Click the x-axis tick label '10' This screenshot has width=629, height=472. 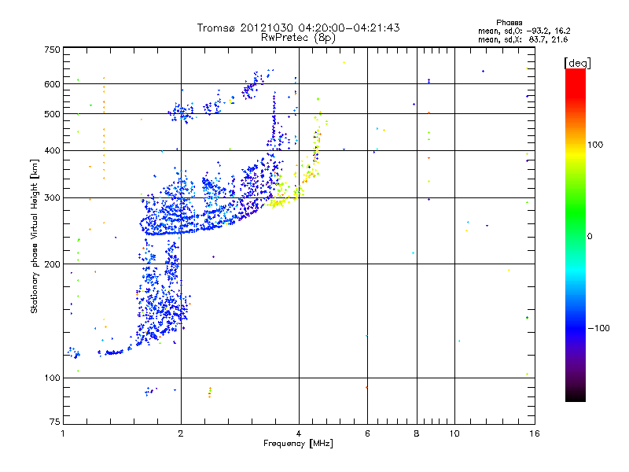coord(454,433)
